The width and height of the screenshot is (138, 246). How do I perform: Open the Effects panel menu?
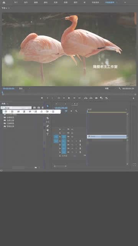7,103
